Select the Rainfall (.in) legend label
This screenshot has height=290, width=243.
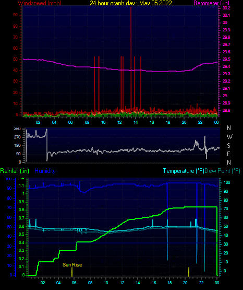tap(15, 171)
